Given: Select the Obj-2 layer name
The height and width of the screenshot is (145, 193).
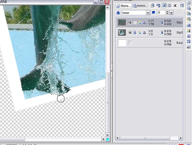Looking at the screenshot, I should [x=180, y=23].
